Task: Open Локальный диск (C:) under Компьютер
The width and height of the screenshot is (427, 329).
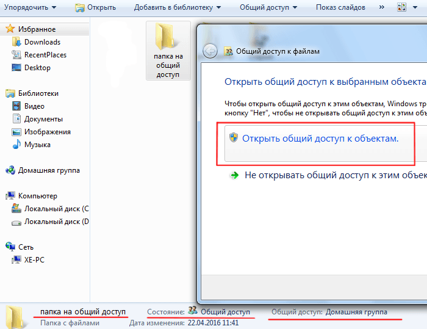Action: pyautogui.click(x=56, y=209)
